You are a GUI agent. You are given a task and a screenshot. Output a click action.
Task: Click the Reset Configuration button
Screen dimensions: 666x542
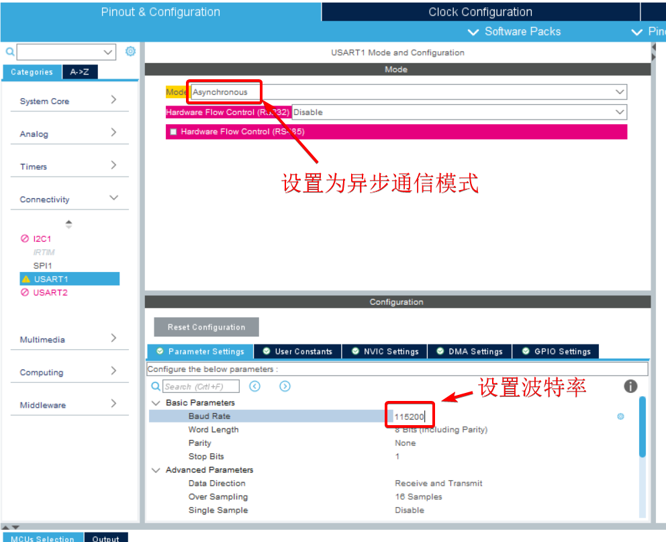point(206,327)
